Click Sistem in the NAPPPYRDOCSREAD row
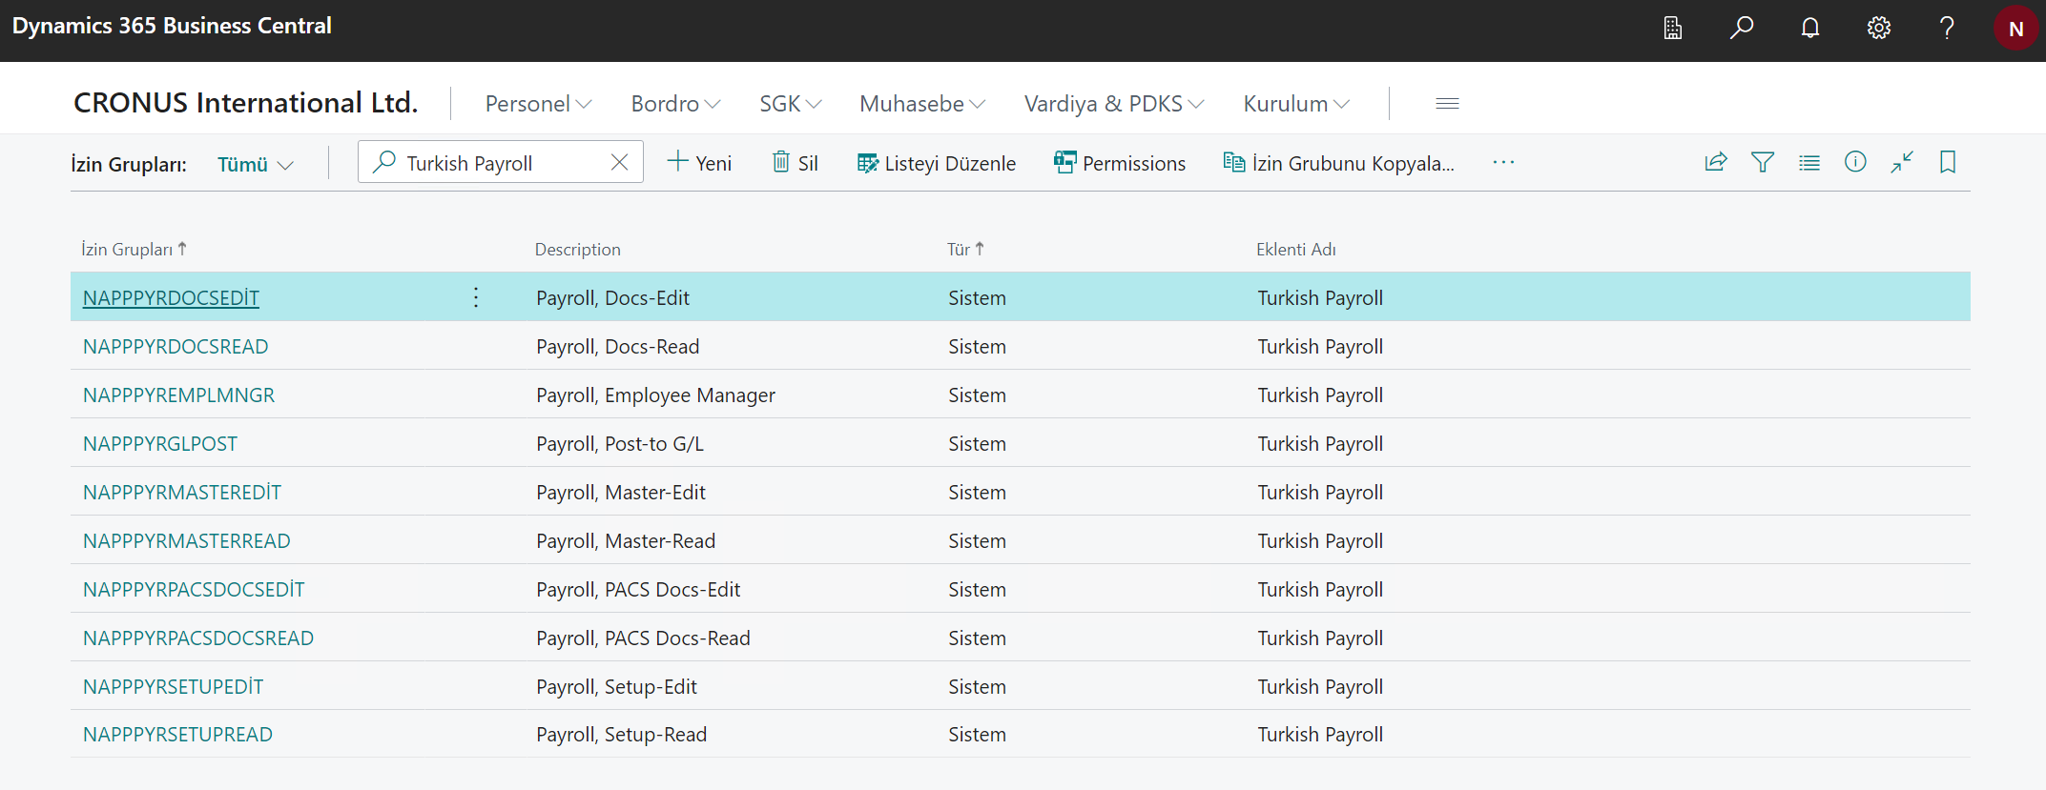The height and width of the screenshot is (790, 2046). 977,346
